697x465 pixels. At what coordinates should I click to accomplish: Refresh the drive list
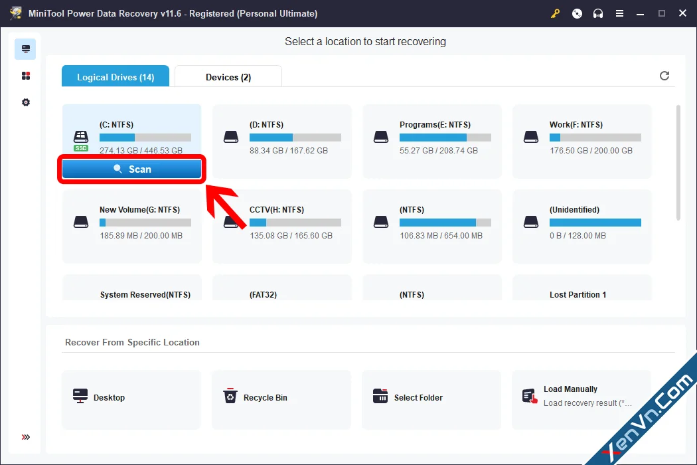click(664, 76)
